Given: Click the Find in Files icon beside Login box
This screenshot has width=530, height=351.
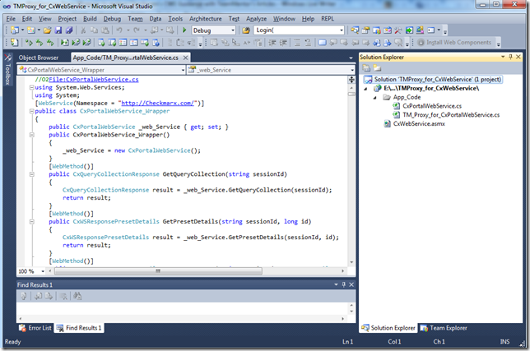Looking at the screenshot, I should pos(246,30).
